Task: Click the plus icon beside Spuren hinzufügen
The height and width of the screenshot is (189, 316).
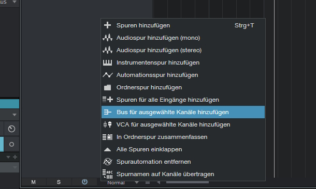Action: 107,25
